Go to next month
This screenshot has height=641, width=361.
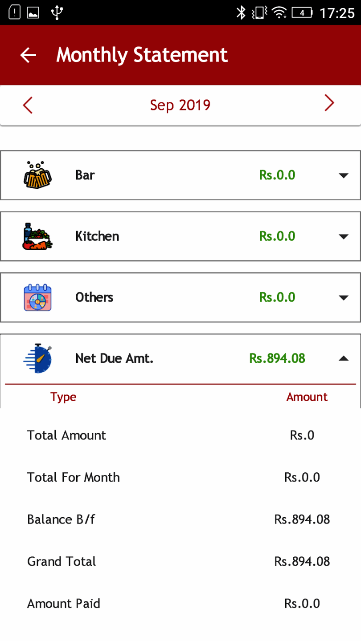pos(329,103)
